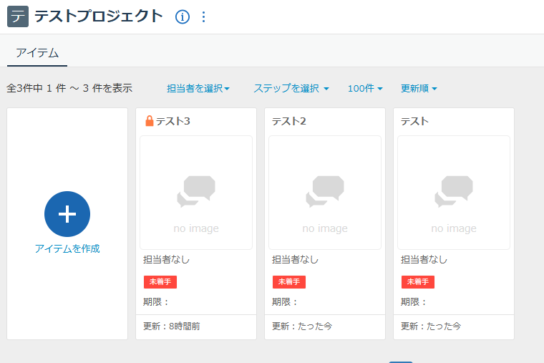Click the アイテムを作成 link
The image size is (544, 363).
67,248
